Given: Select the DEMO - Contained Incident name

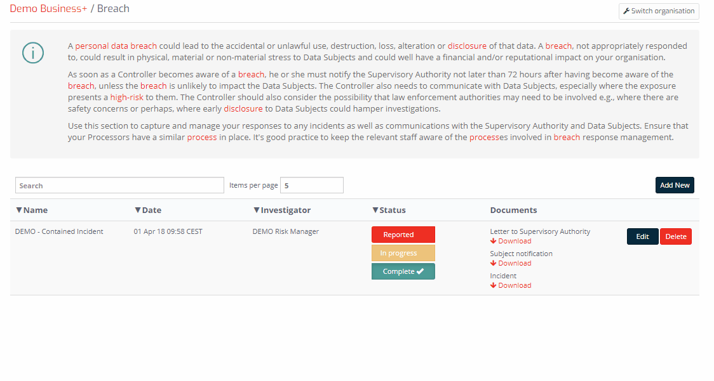Looking at the screenshot, I should point(59,231).
